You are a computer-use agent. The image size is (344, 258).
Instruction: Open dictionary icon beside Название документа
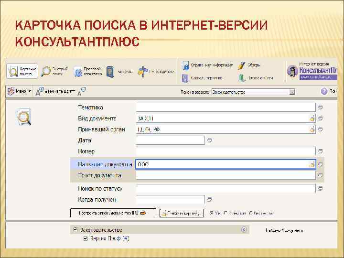coord(320,164)
